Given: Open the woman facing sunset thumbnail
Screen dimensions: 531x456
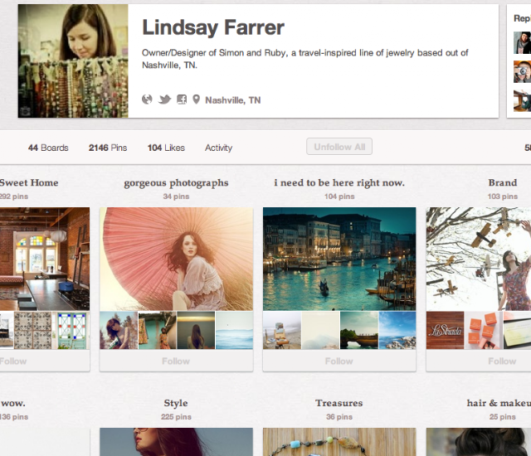Looking at the screenshot, I should click(196, 331).
